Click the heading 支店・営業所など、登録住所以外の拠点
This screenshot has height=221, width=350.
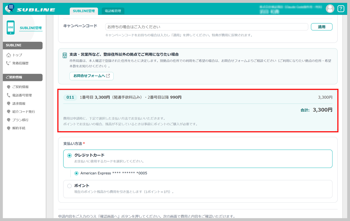[x=124, y=54]
